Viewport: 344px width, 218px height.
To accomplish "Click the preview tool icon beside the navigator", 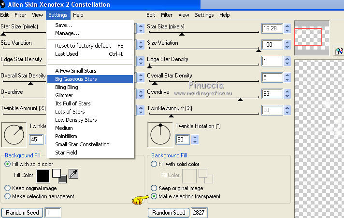I will (339, 50).
